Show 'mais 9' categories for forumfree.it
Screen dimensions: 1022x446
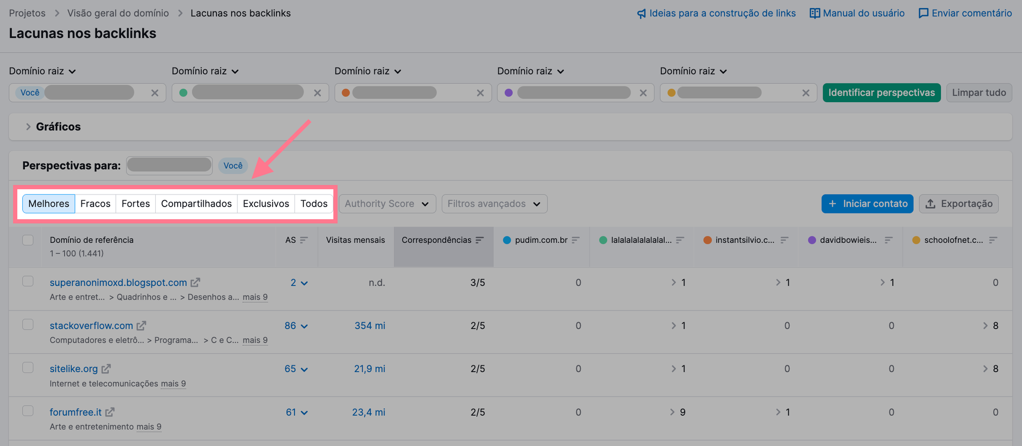149,427
